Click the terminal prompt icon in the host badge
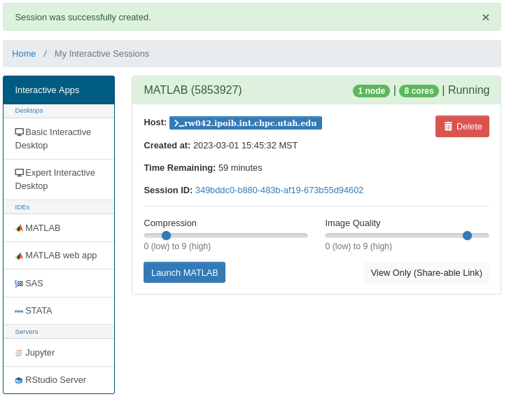 179,123
